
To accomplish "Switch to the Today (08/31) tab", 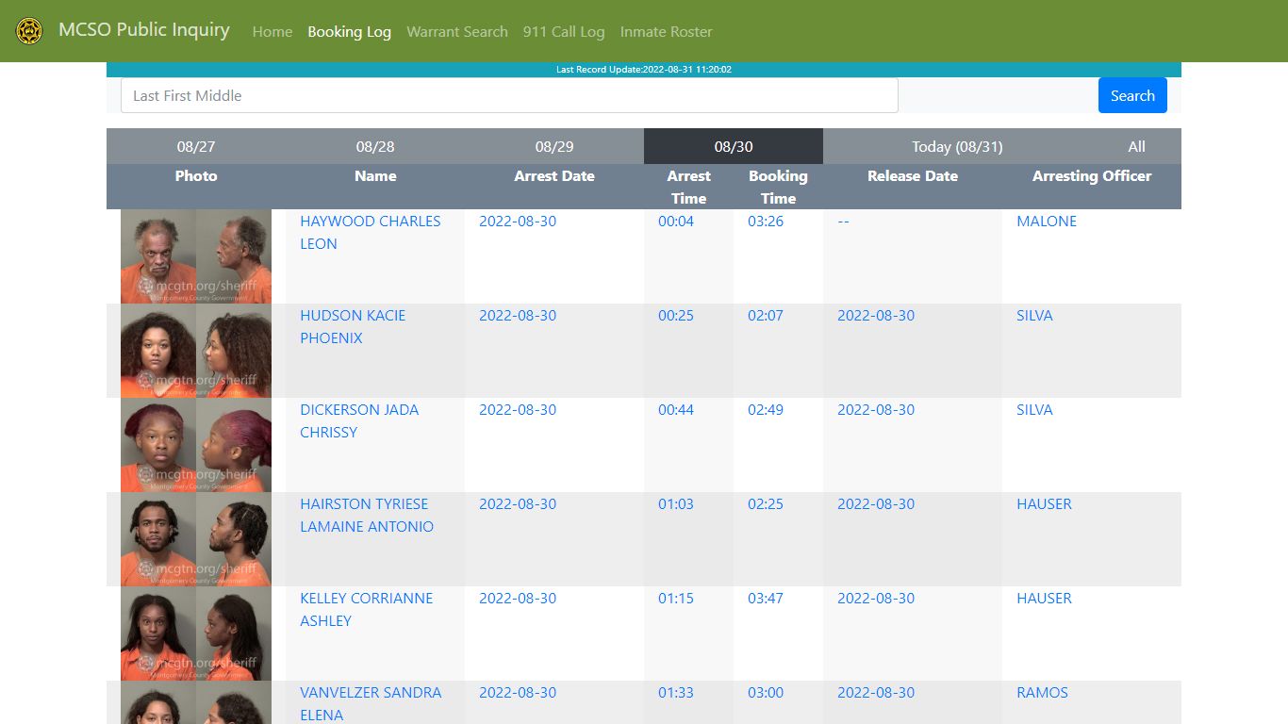I will tap(957, 146).
